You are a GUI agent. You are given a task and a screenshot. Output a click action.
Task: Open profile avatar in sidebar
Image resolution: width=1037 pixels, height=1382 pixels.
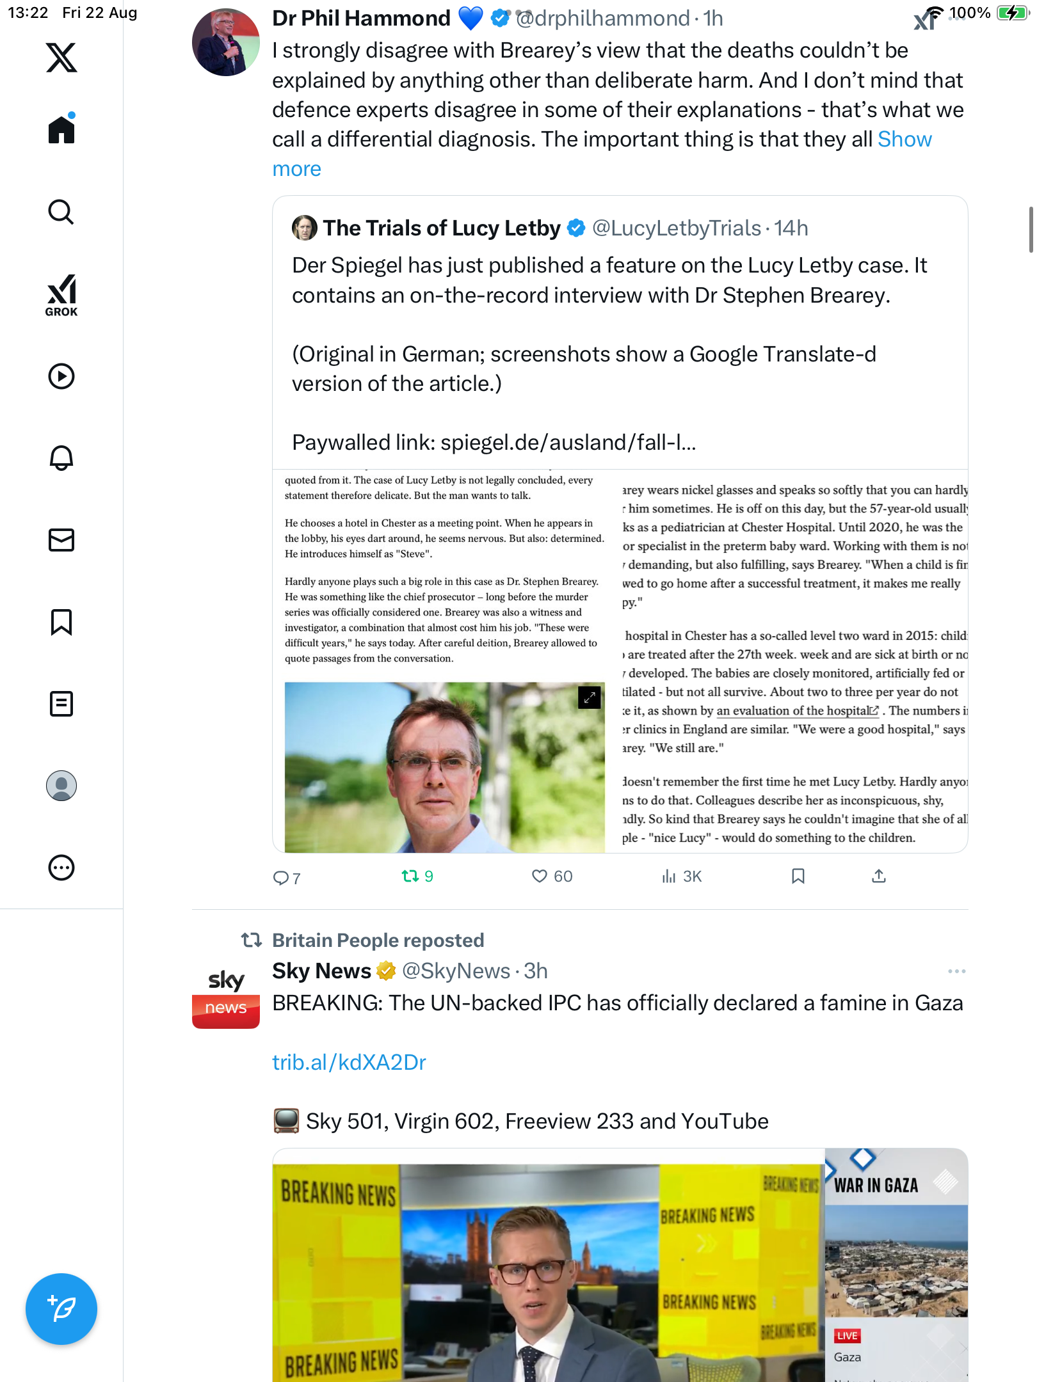[61, 786]
